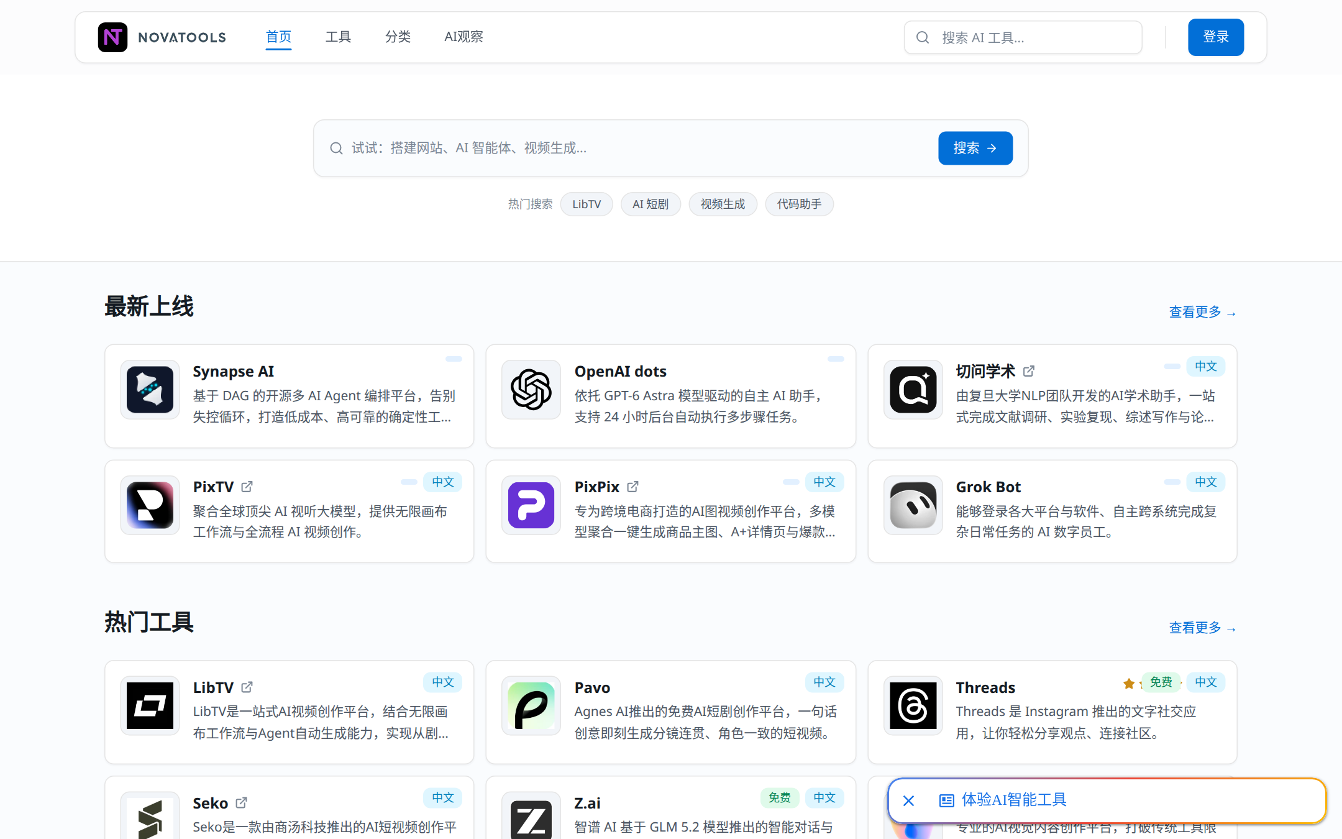The width and height of the screenshot is (1342, 839).
Task: Select the 视频生成 hot search chip
Action: (x=723, y=204)
